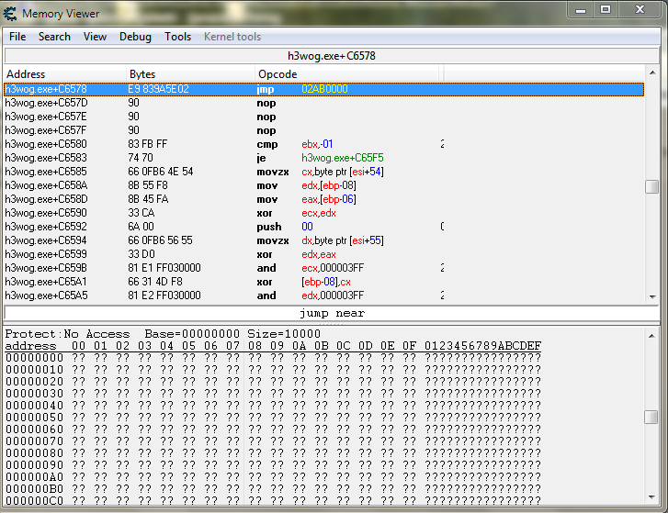This screenshot has width=668, height=513.
Task: Click the Memory Viewer title bar icon
Action: tap(10, 14)
